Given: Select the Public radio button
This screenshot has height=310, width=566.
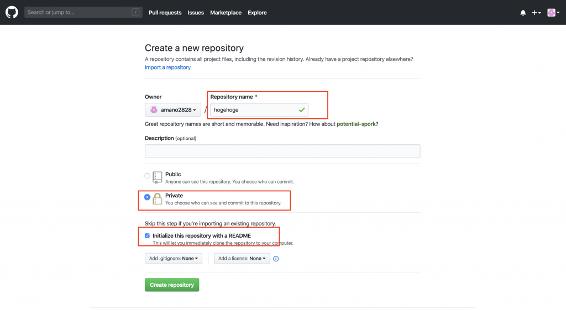Looking at the screenshot, I should click(147, 176).
